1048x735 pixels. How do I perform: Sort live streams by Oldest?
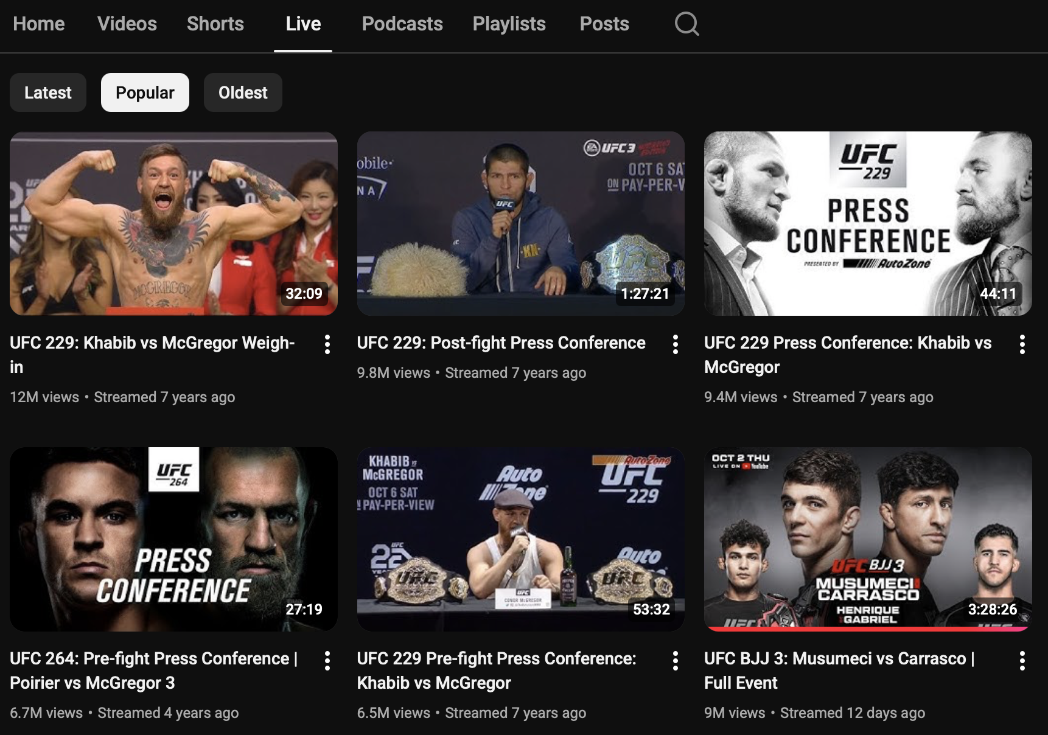click(x=243, y=92)
